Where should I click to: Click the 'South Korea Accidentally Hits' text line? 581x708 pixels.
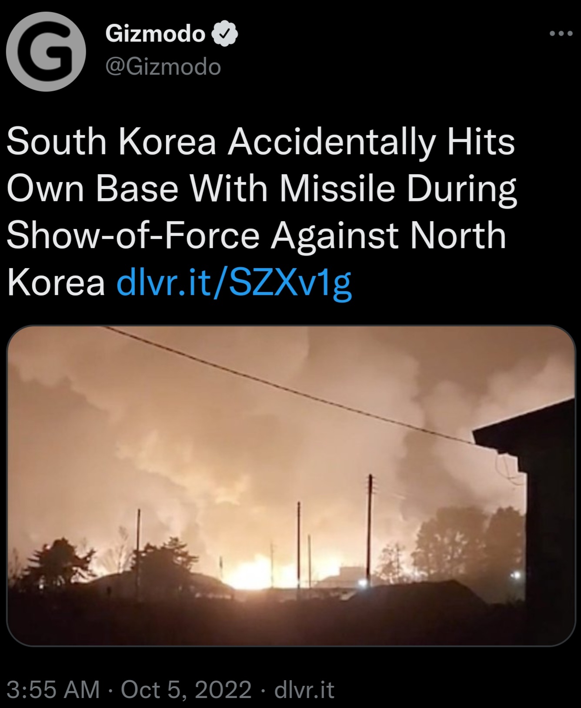[x=261, y=142]
